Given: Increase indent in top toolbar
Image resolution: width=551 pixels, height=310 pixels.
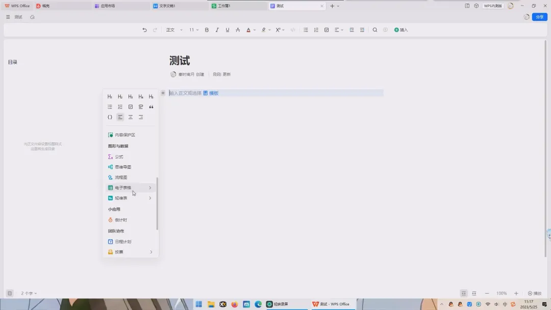Looking at the screenshot, I should 362,30.
